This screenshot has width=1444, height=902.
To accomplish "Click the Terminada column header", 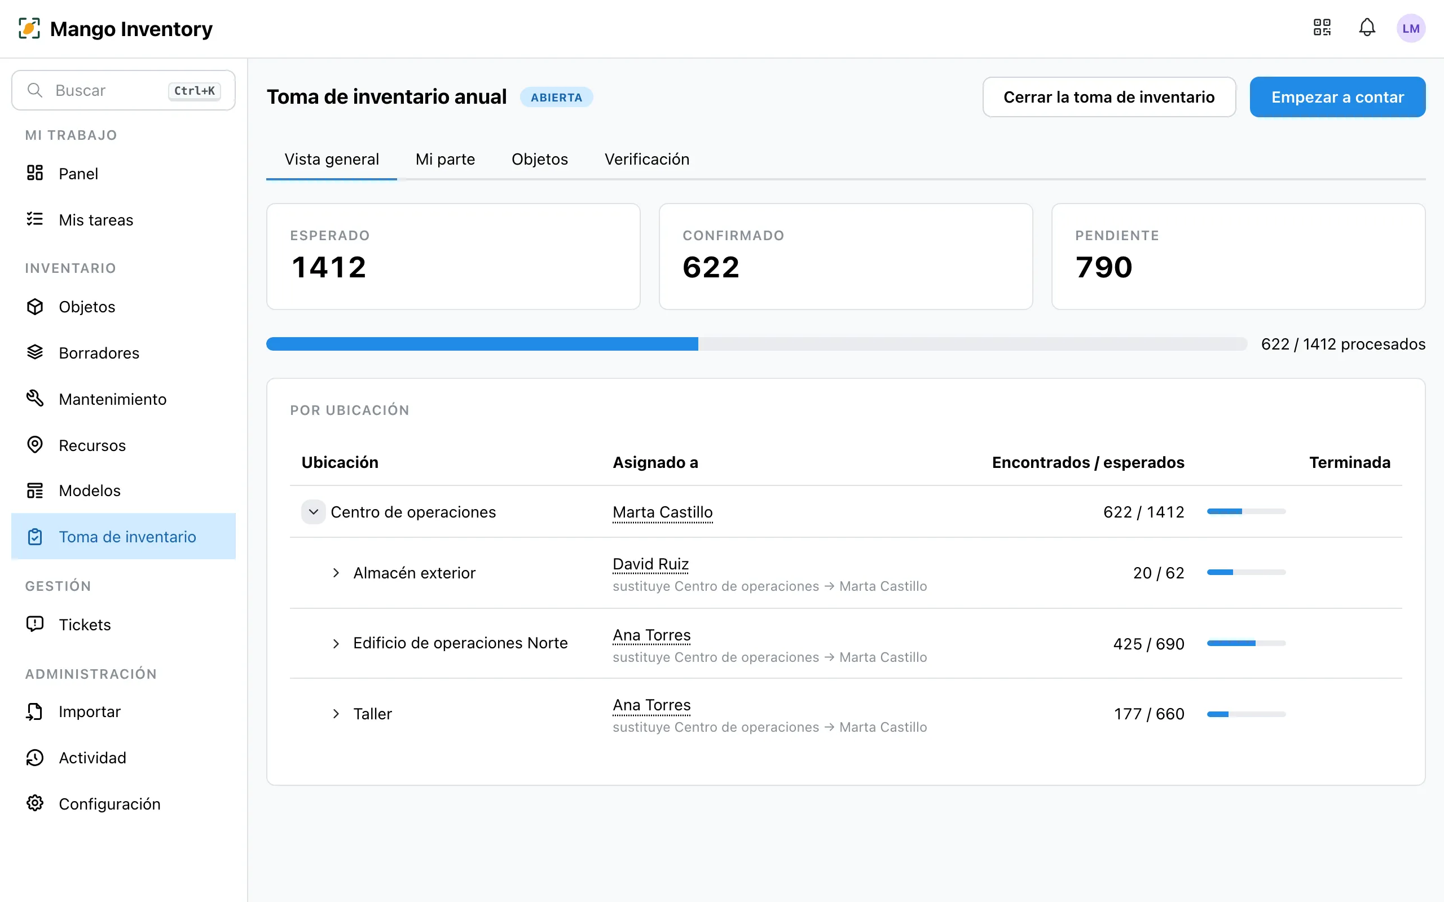I will [1350, 462].
